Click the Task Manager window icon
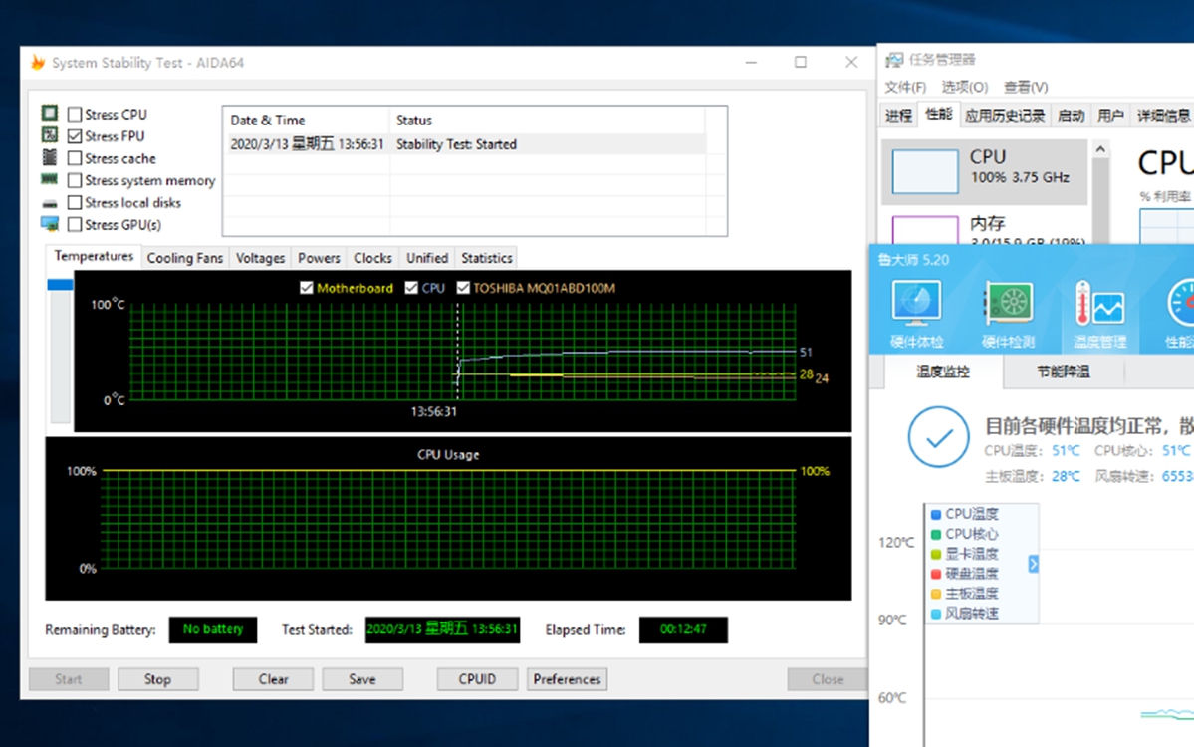The height and width of the screenshot is (747, 1194). coord(893,60)
